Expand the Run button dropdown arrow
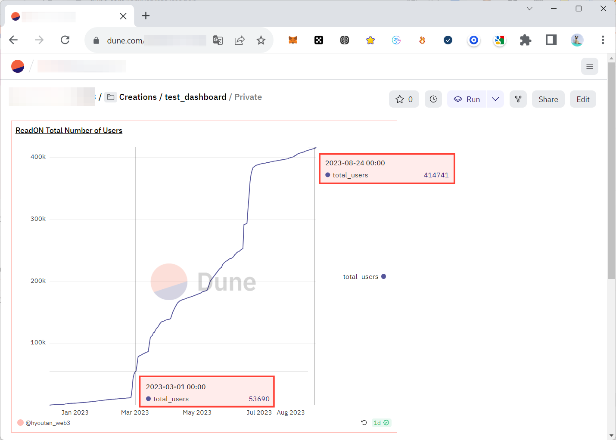 click(x=495, y=99)
